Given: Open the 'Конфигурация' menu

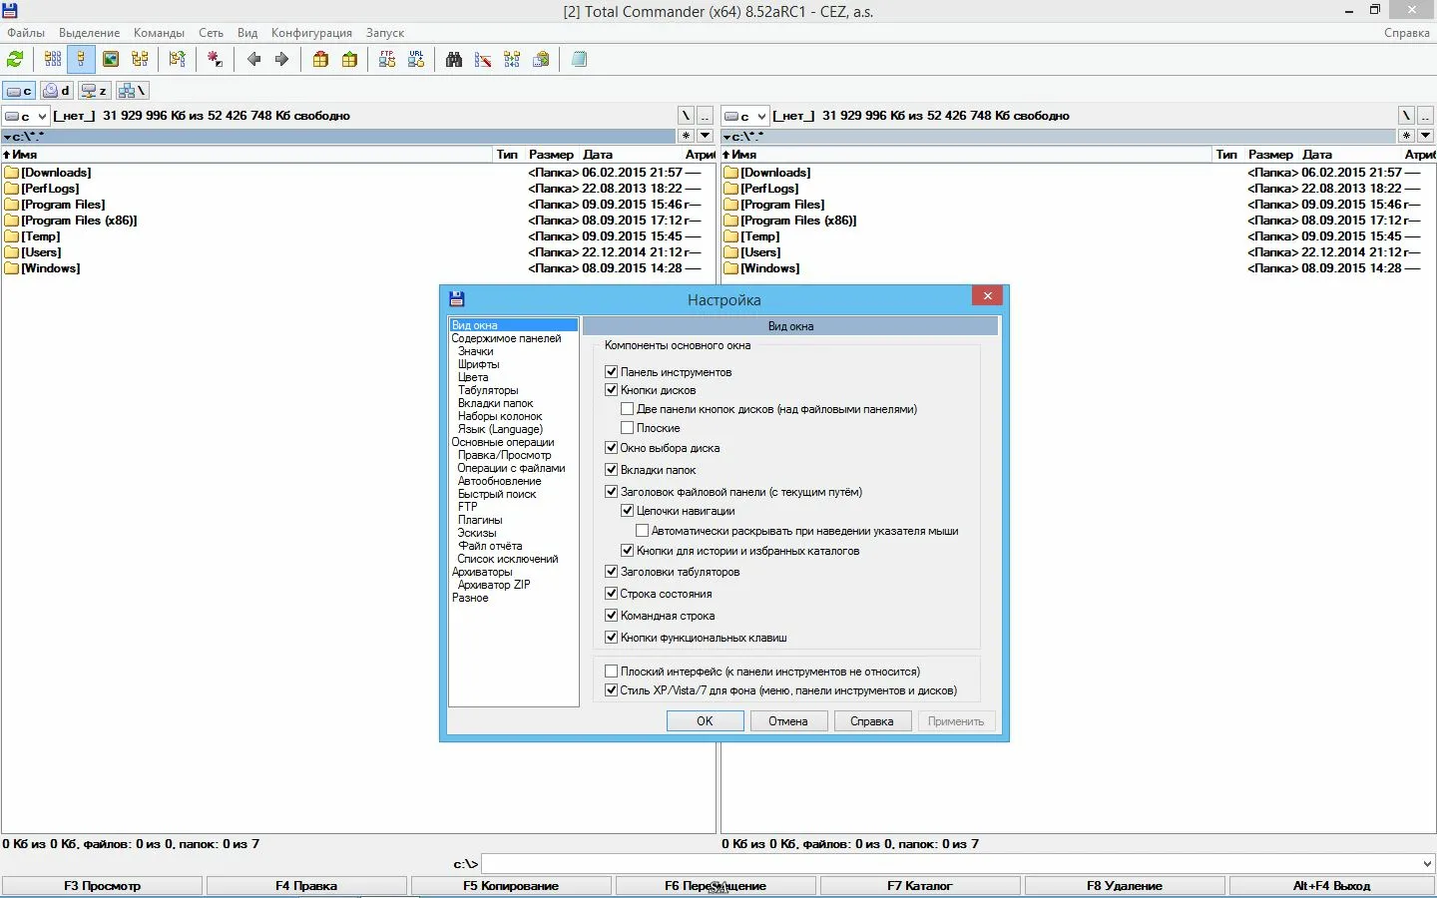Looking at the screenshot, I should [311, 33].
